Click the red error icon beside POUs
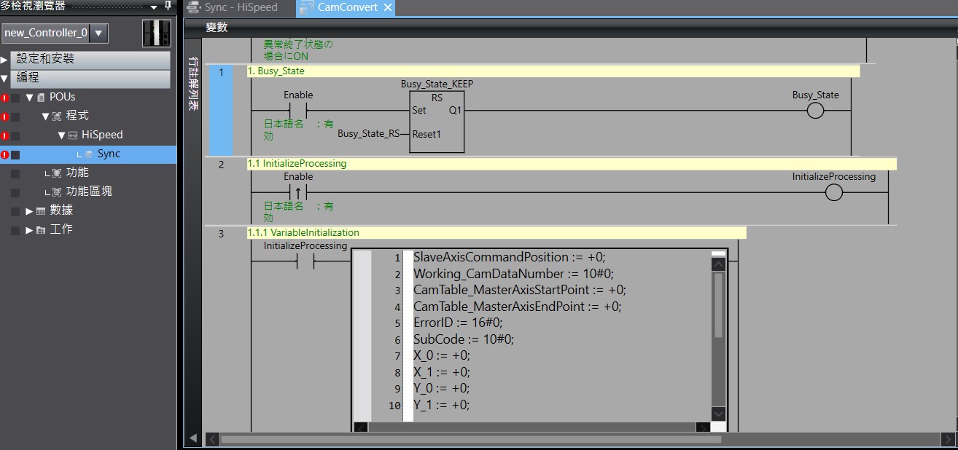This screenshot has width=958, height=450. [5, 98]
